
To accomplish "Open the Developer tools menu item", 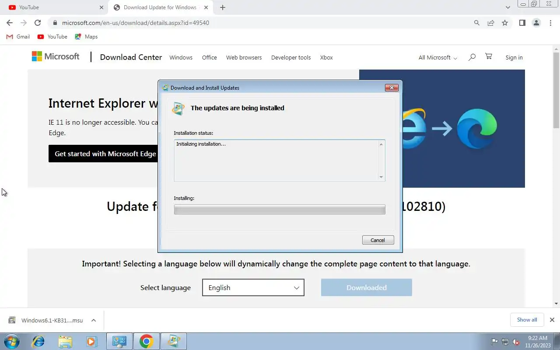I will click(291, 57).
